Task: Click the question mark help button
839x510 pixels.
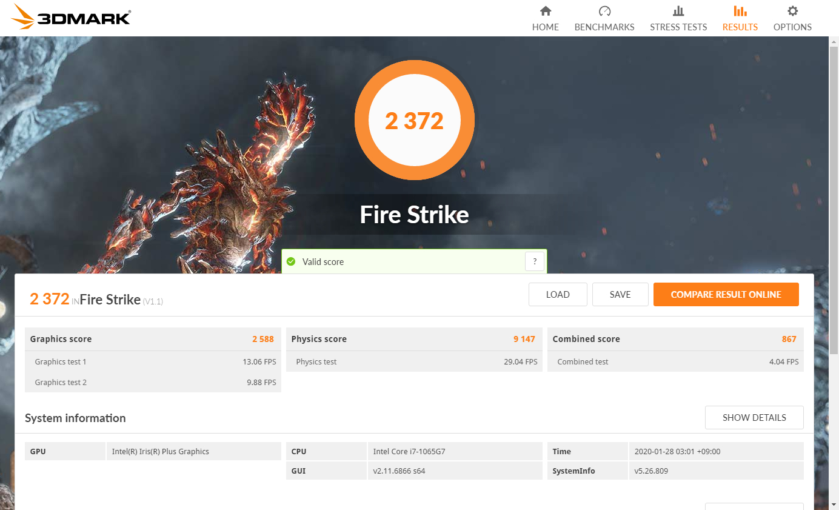Action: tap(535, 262)
